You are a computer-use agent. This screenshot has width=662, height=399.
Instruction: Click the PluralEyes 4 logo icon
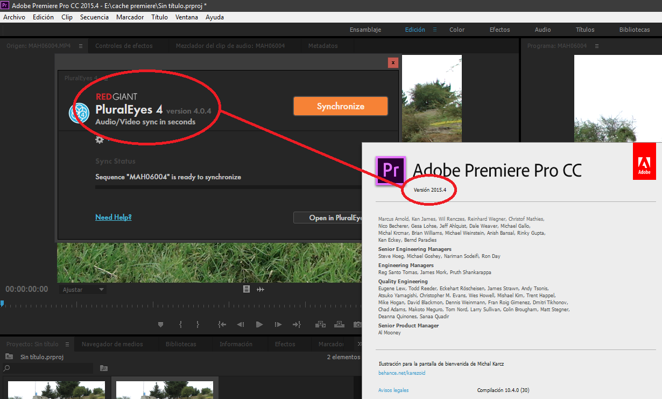coord(79,114)
